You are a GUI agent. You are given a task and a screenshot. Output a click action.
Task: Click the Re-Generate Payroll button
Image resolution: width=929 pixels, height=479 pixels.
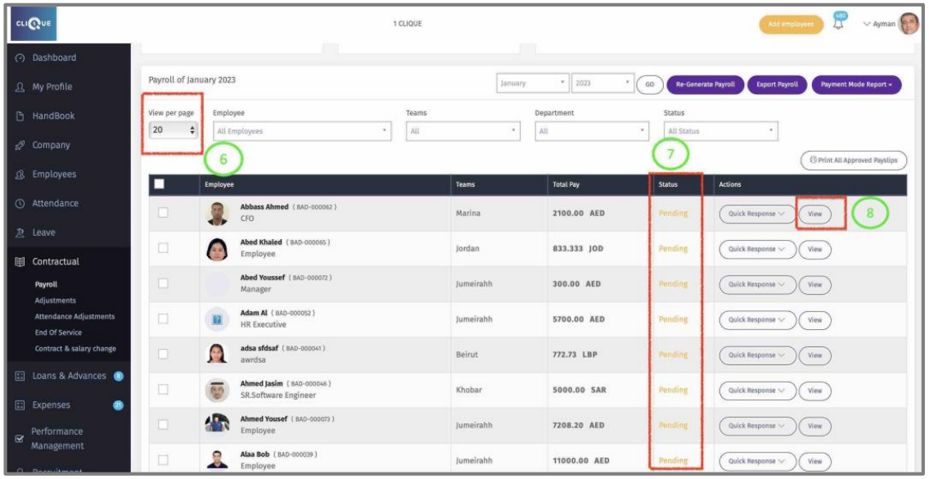pos(704,84)
